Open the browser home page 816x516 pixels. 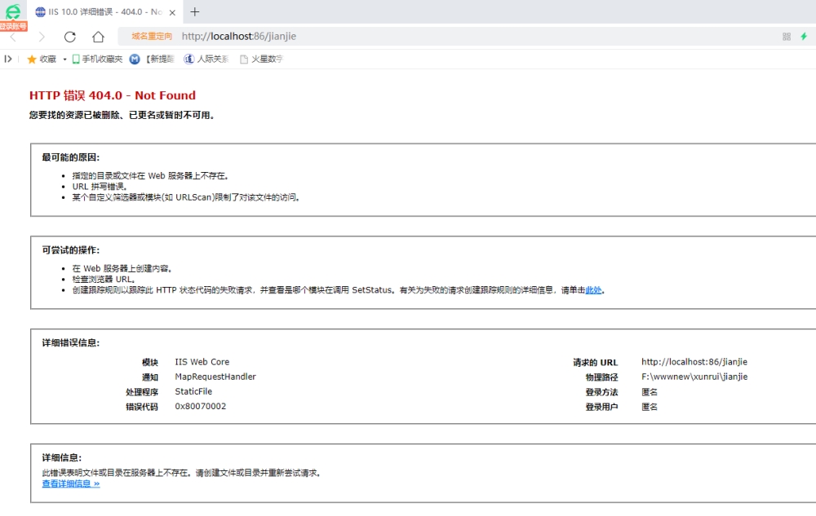coord(99,37)
